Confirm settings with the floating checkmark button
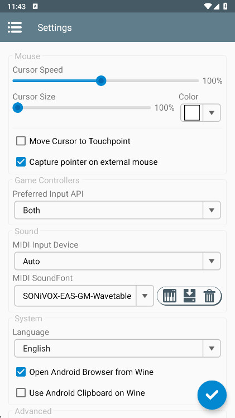 [x=212, y=395]
